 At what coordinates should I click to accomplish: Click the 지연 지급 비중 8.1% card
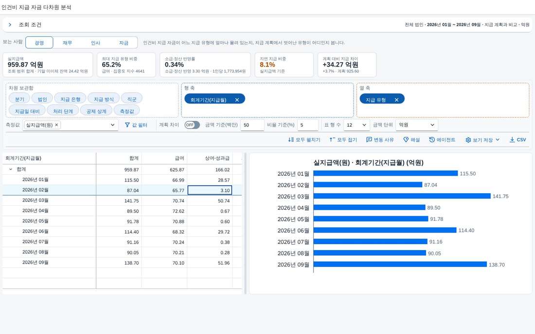pos(284,65)
